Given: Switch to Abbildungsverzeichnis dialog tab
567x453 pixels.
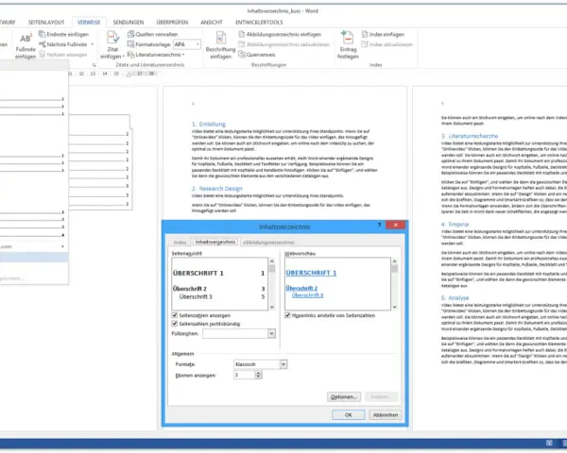Looking at the screenshot, I should point(268,243).
